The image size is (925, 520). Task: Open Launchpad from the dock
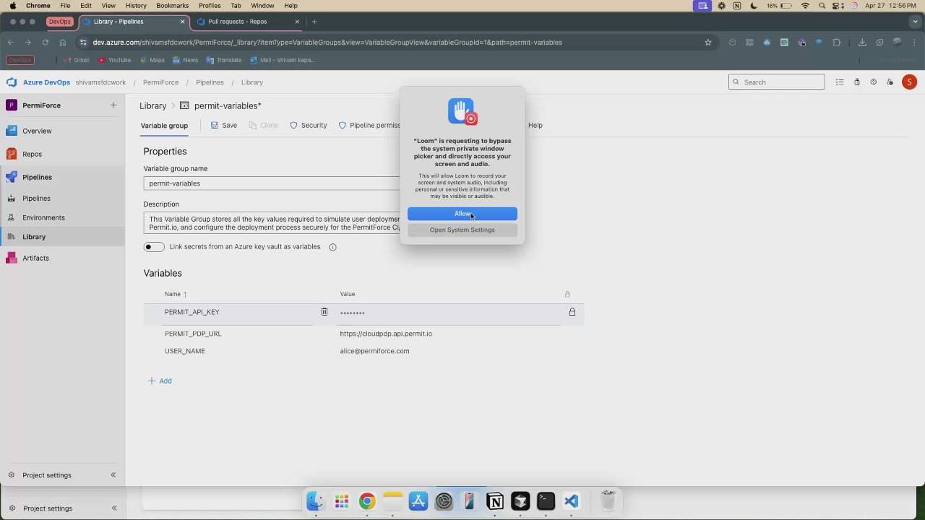click(341, 501)
